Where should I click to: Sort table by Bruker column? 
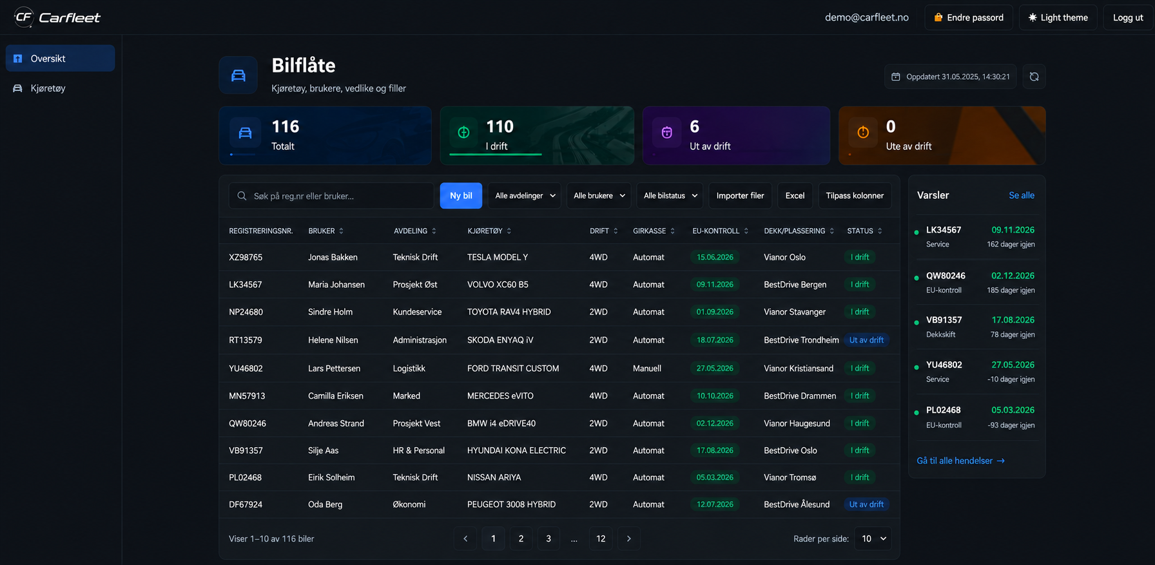(326, 231)
